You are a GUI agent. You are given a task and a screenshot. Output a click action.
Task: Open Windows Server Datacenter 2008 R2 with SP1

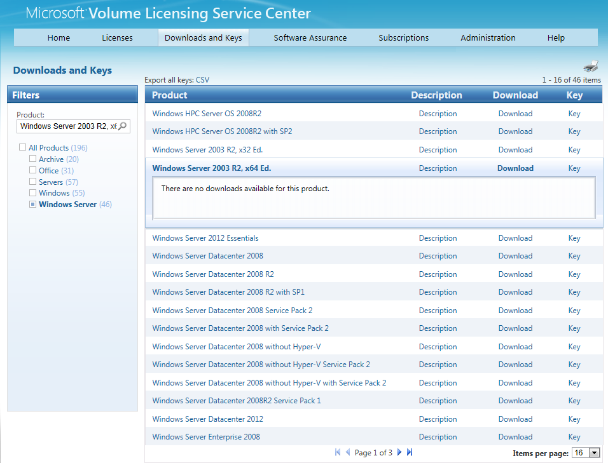(228, 292)
